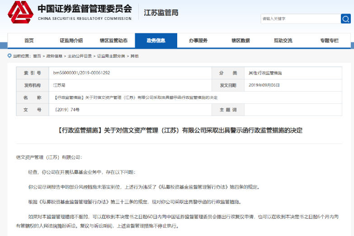Focus the keyword search input field
This screenshot has width=354, height=236.
(x=301, y=19)
